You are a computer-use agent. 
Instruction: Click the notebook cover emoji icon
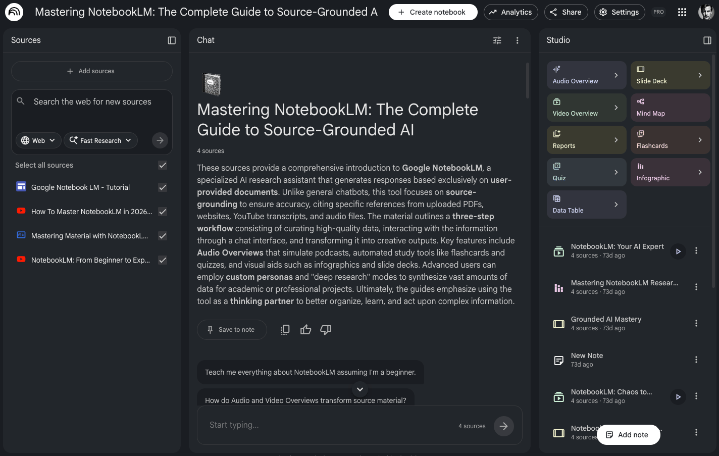pyautogui.click(x=212, y=84)
